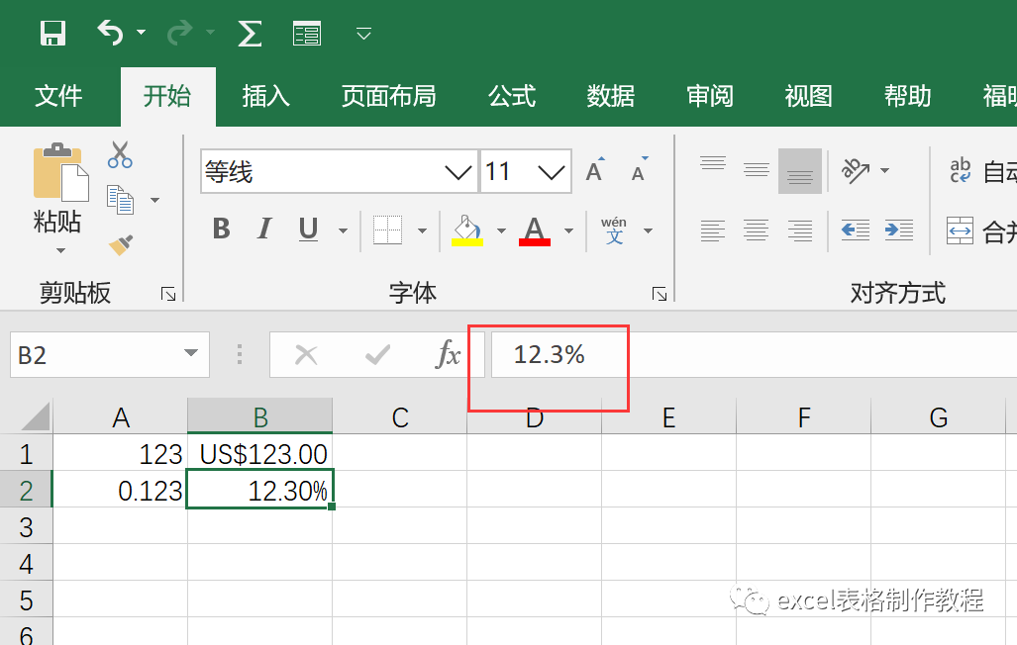The height and width of the screenshot is (645, 1017).
Task: Open the Copy options dropdown arrow
Action: pos(154,200)
